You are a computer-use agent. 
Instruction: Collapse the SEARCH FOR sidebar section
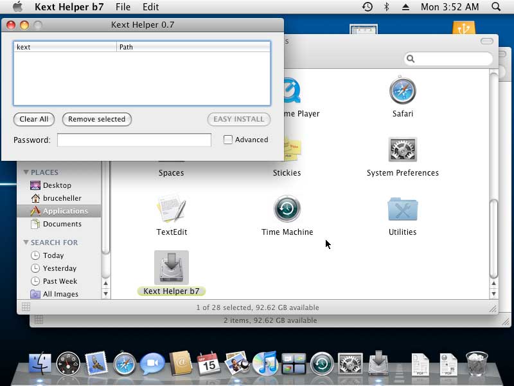pos(26,243)
